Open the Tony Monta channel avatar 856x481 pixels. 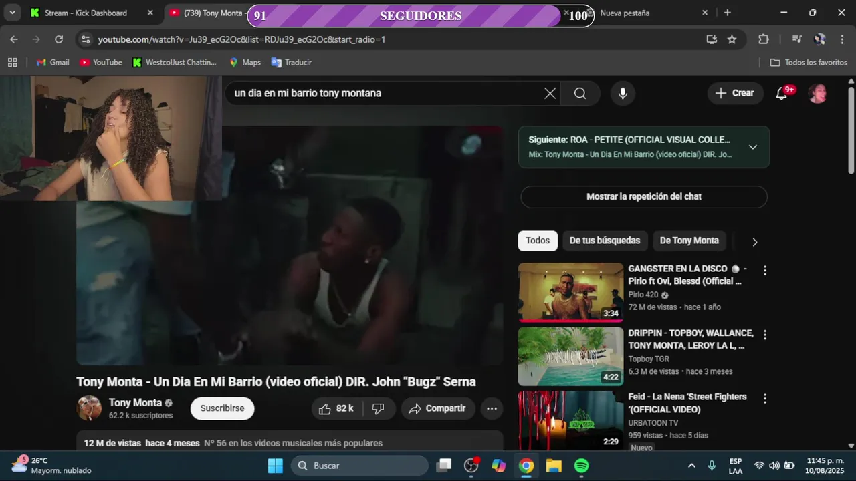[x=89, y=408]
